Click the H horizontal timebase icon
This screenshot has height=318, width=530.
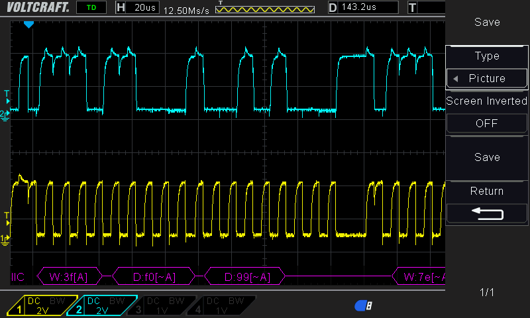click(120, 7)
